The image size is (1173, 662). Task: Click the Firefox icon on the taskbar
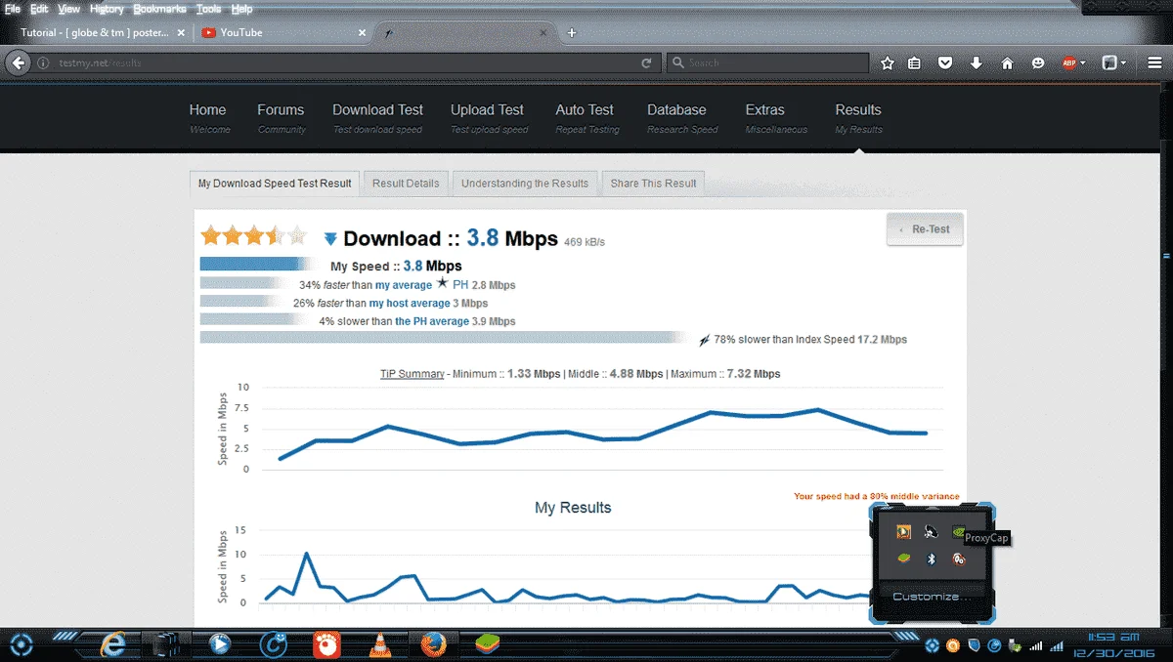click(432, 644)
